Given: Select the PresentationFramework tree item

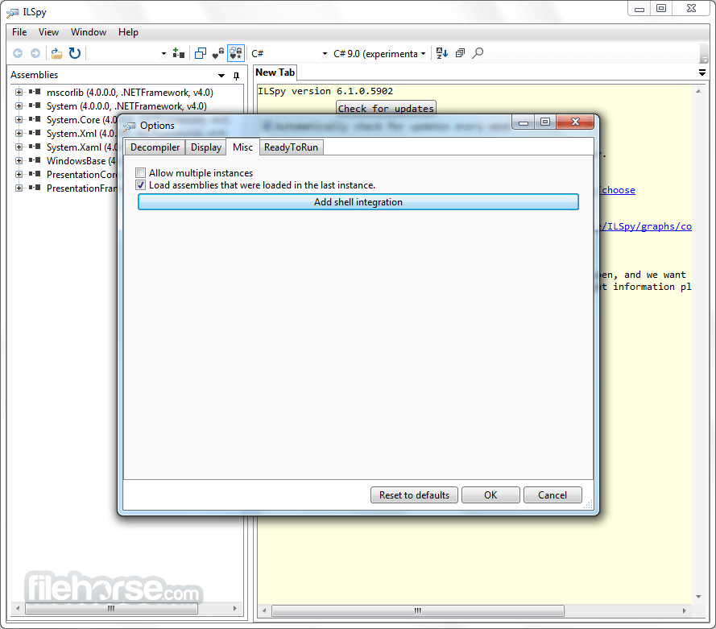Looking at the screenshot, I should tap(81, 188).
